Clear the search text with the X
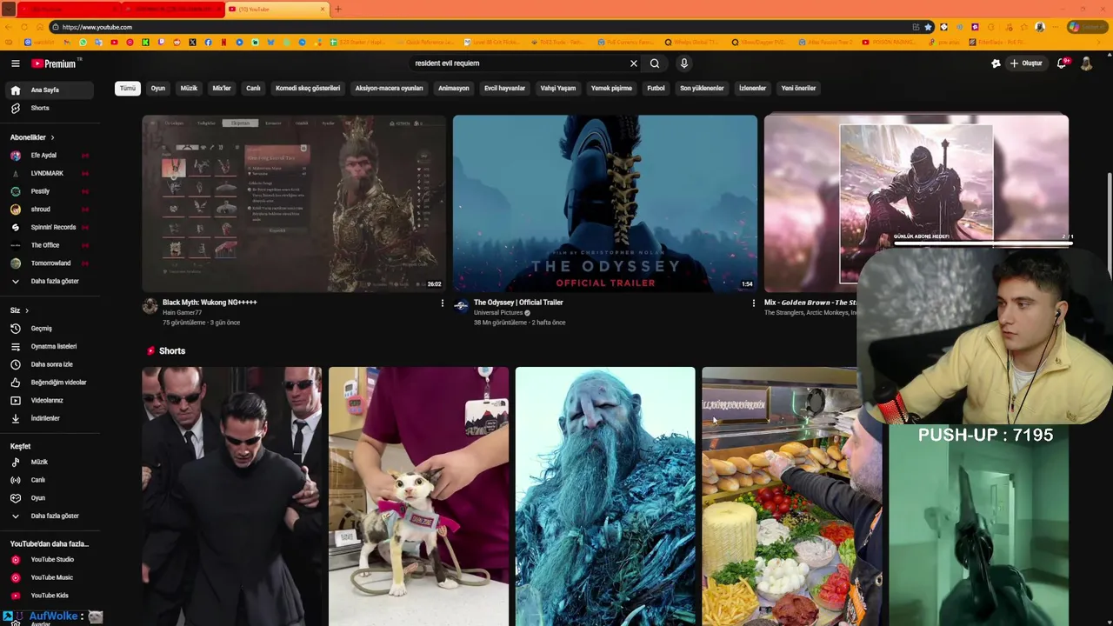Screen dimensions: 1113x626 [634, 63]
